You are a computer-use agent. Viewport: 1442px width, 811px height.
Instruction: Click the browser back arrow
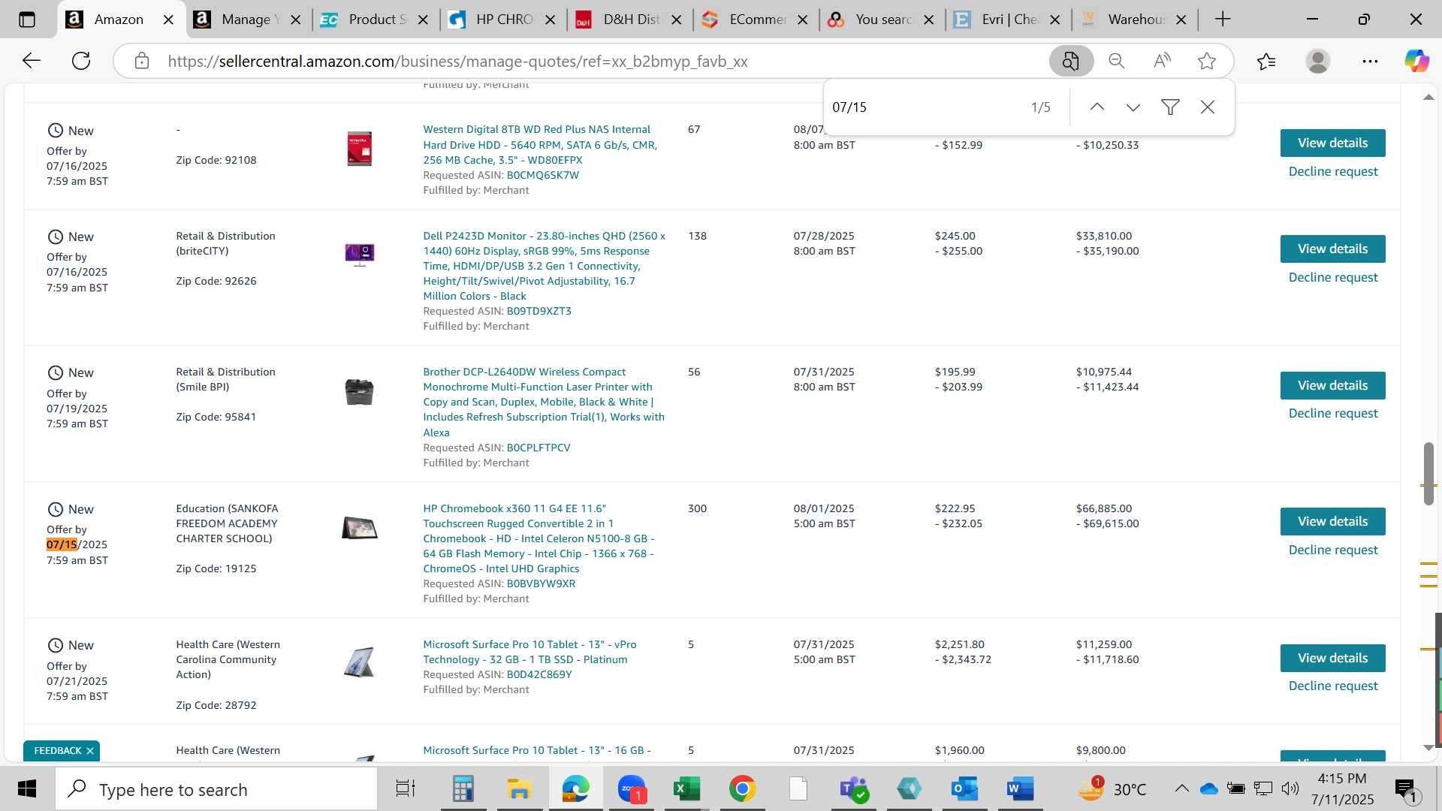32,61
